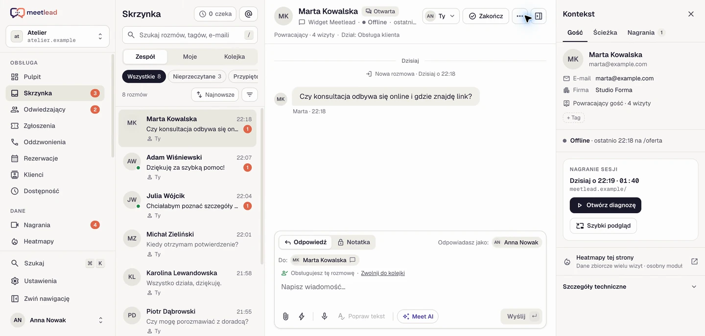Open the Atelier workspace switcher
Image resolution: width=705 pixels, height=336 pixels.
pyautogui.click(x=57, y=37)
